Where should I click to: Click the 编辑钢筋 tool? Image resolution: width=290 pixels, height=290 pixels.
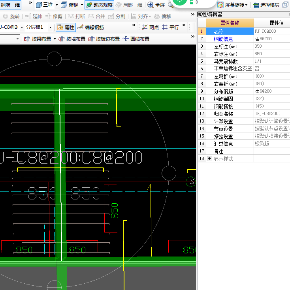coord(90,27)
